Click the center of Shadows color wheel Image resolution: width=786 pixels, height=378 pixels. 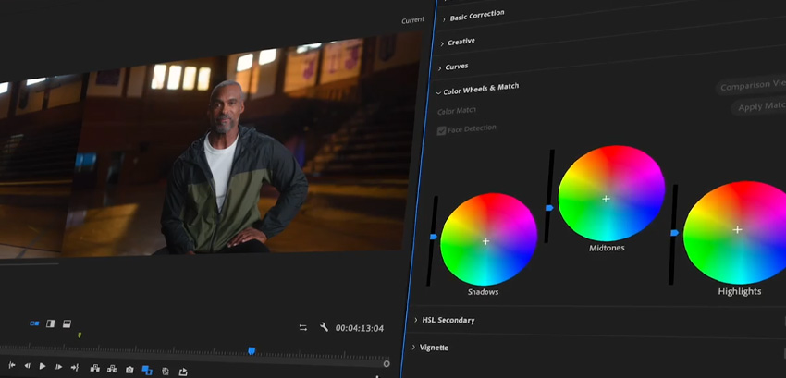click(x=485, y=241)
